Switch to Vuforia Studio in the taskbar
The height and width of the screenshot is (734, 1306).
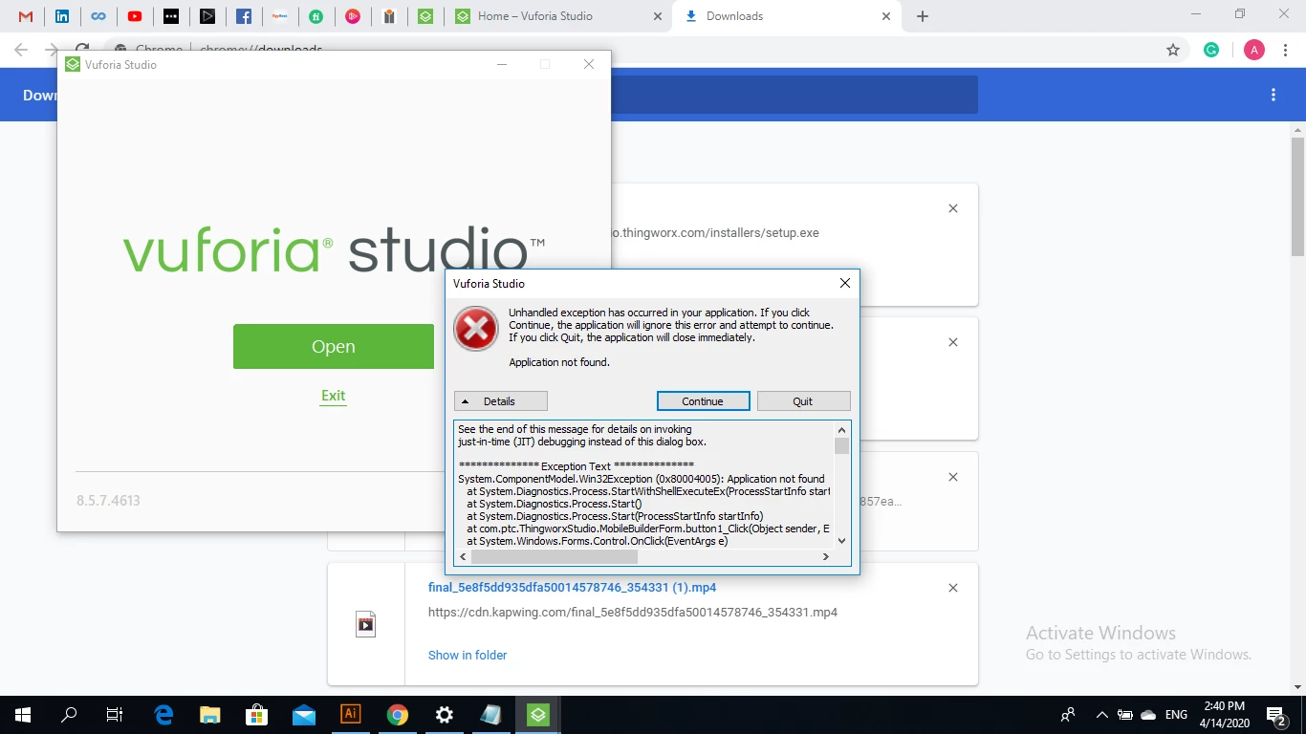click(538, 715)
